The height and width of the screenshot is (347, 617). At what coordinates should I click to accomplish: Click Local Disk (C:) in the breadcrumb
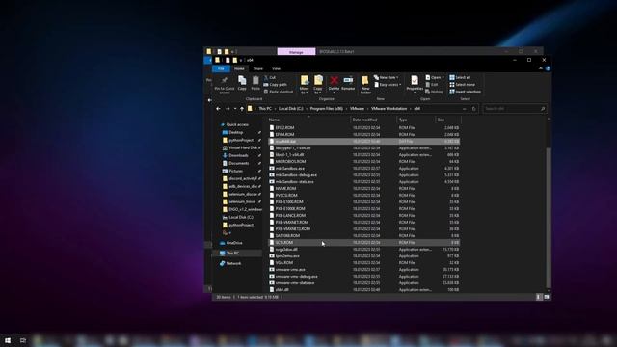(291, 109)
